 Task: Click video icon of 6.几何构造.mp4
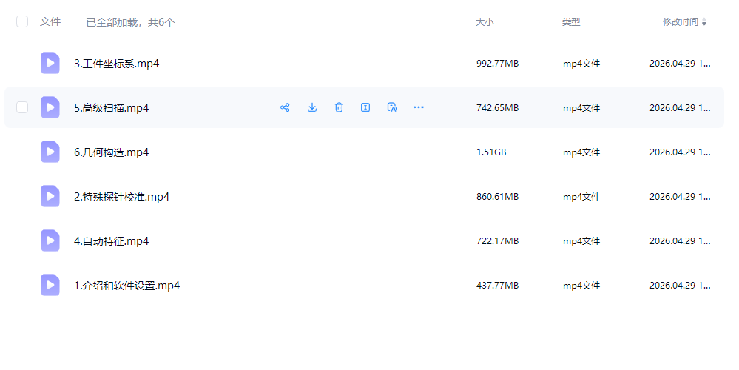(50, 152)
